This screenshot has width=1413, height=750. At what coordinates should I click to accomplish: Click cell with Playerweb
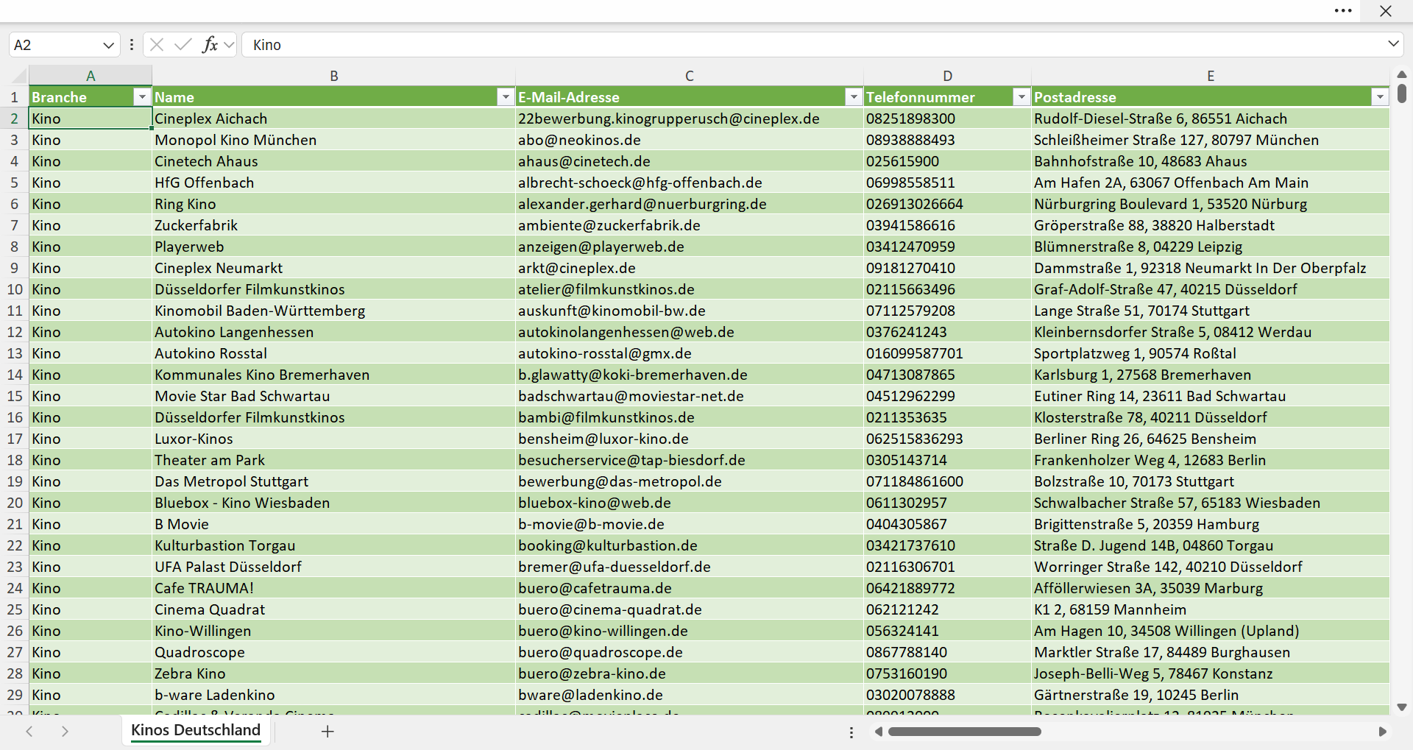click(x=334, y=247)
